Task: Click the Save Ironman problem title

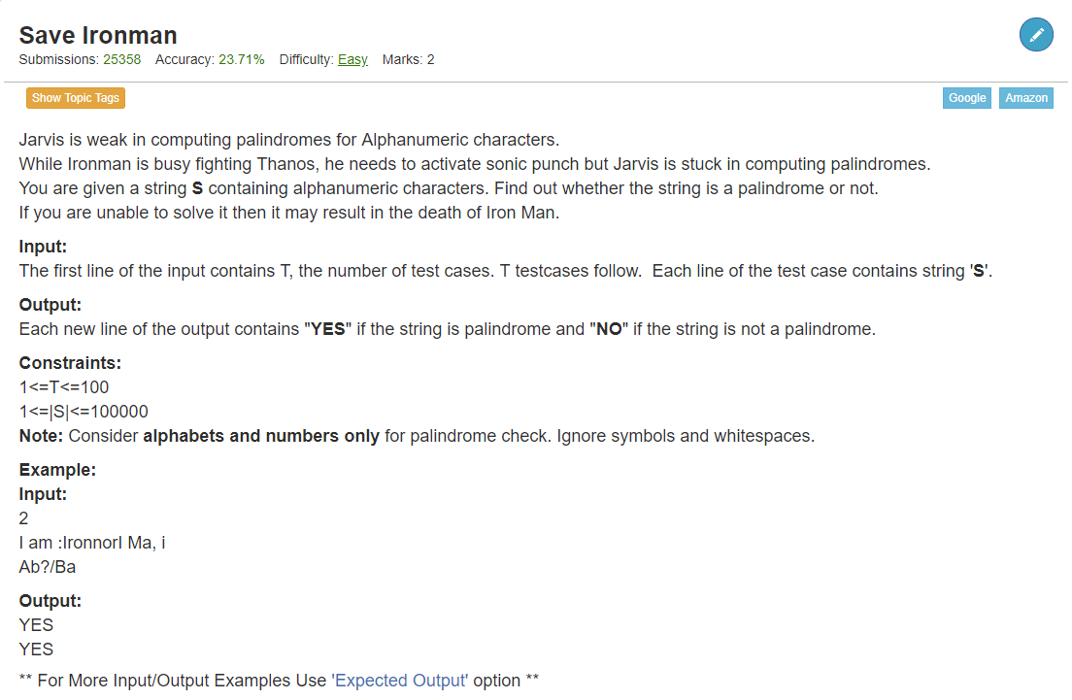Action: click(98, 36)
